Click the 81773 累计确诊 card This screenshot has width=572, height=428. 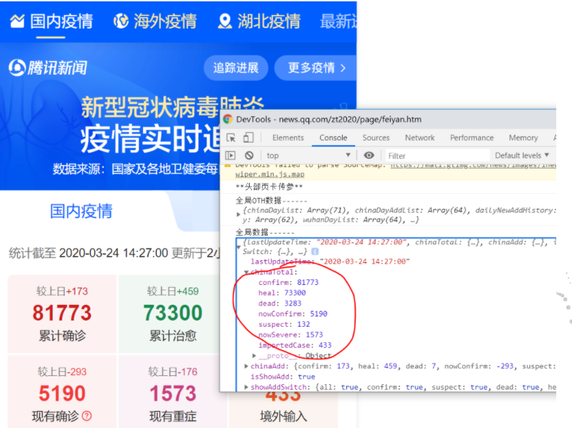tap(62, 314)
